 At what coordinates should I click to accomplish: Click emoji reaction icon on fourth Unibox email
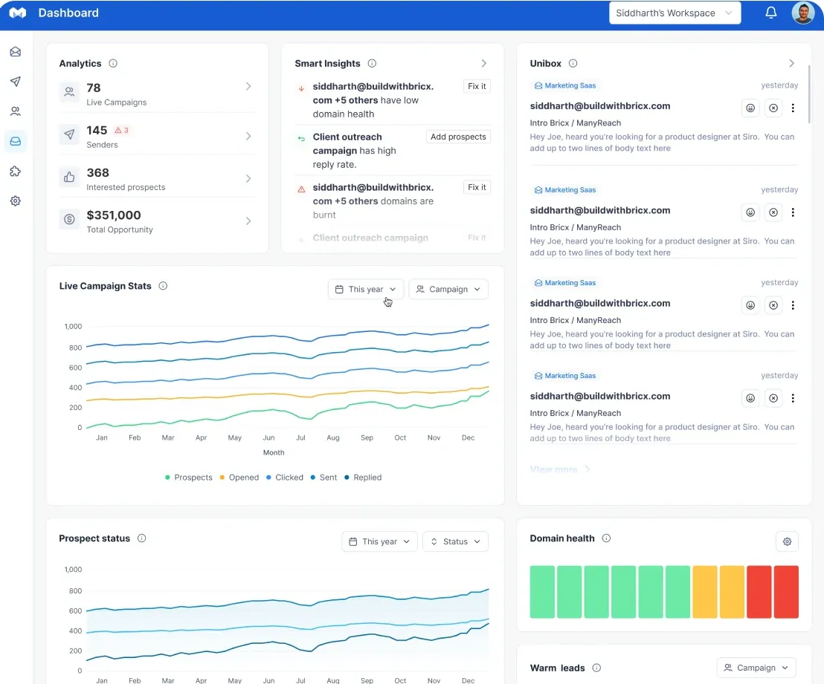[750, 398]
